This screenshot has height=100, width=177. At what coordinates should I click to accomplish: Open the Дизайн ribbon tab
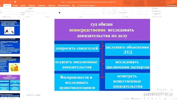(23, 5)
